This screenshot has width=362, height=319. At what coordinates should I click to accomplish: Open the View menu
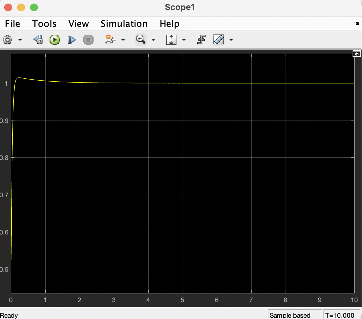pos(79,23)
